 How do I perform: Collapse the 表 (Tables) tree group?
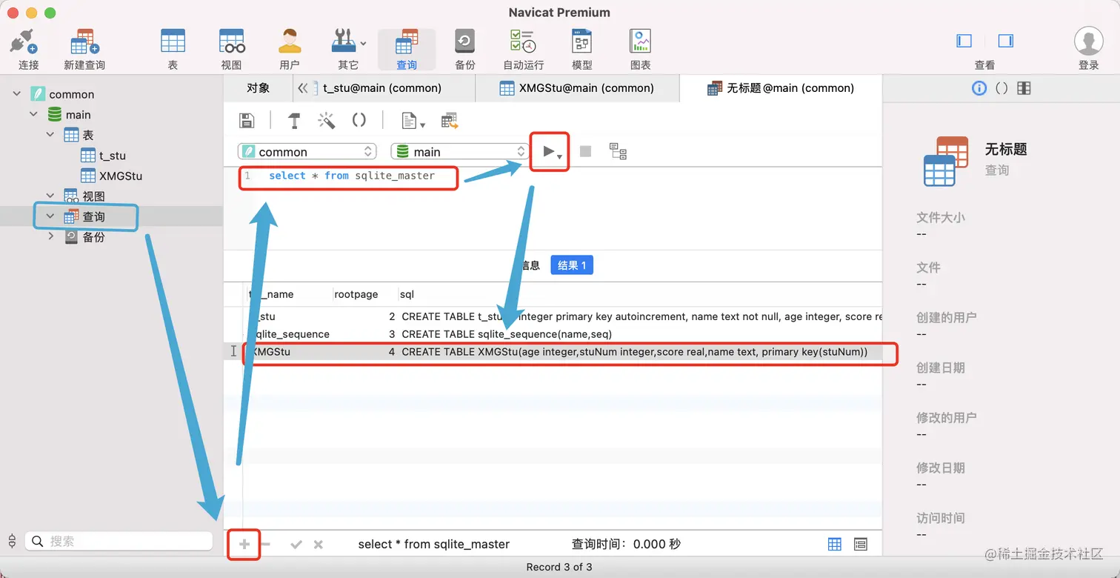point(50,135)
